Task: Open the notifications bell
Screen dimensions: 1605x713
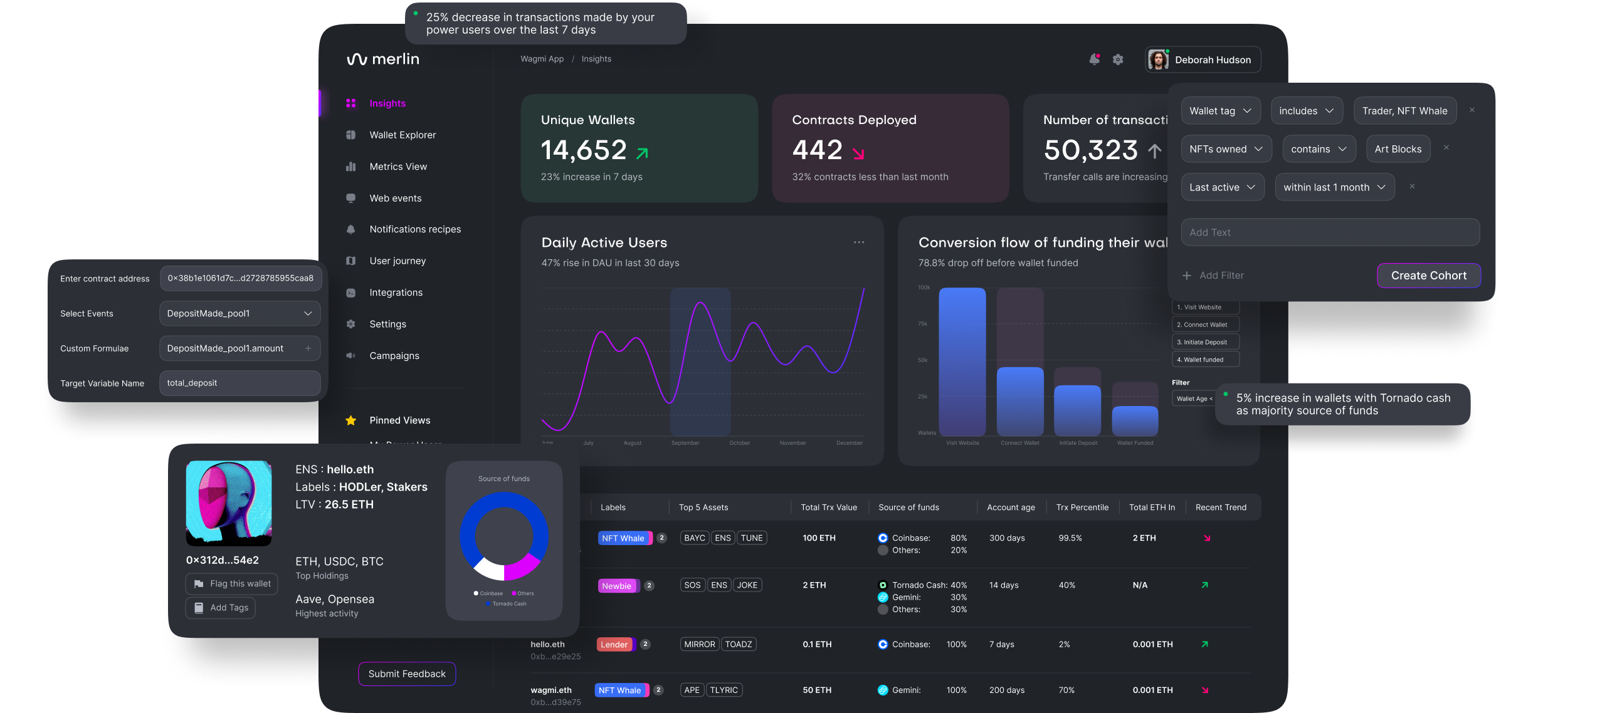Action: [x=1095, y=59]
